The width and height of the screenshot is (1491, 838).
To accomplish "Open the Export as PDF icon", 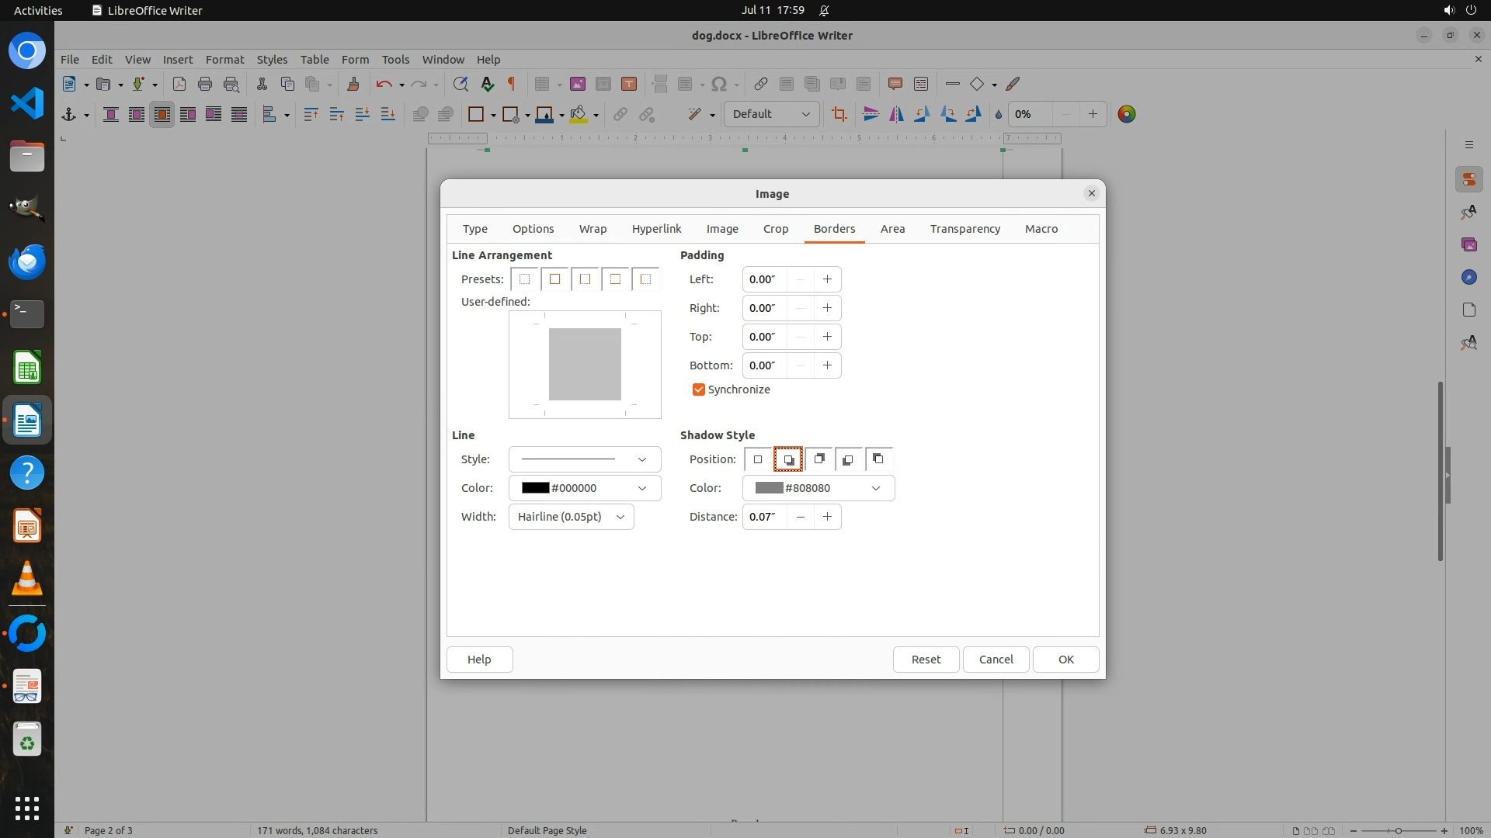I will click(x=179, y=84).
